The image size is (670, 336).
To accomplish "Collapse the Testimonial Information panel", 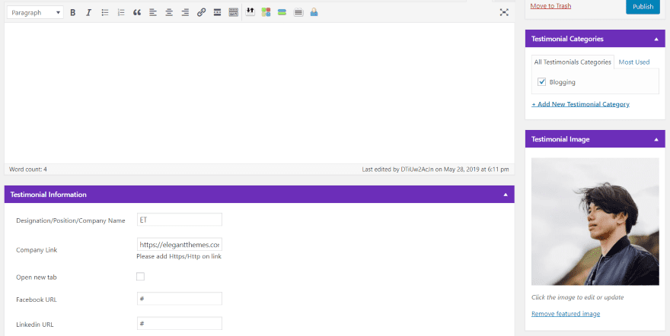I will pyautogui.click(x=506, y=195).
